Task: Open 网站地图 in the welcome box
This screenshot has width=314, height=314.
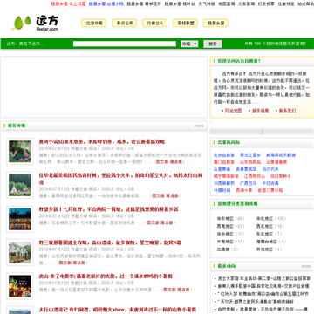Action: pyautogui.click(x=234, y=111)
